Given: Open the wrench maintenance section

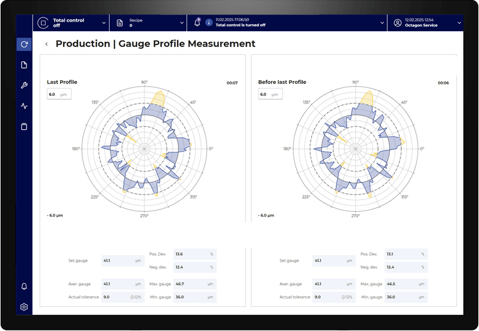Looking at the screenshot, I should 24,85.
